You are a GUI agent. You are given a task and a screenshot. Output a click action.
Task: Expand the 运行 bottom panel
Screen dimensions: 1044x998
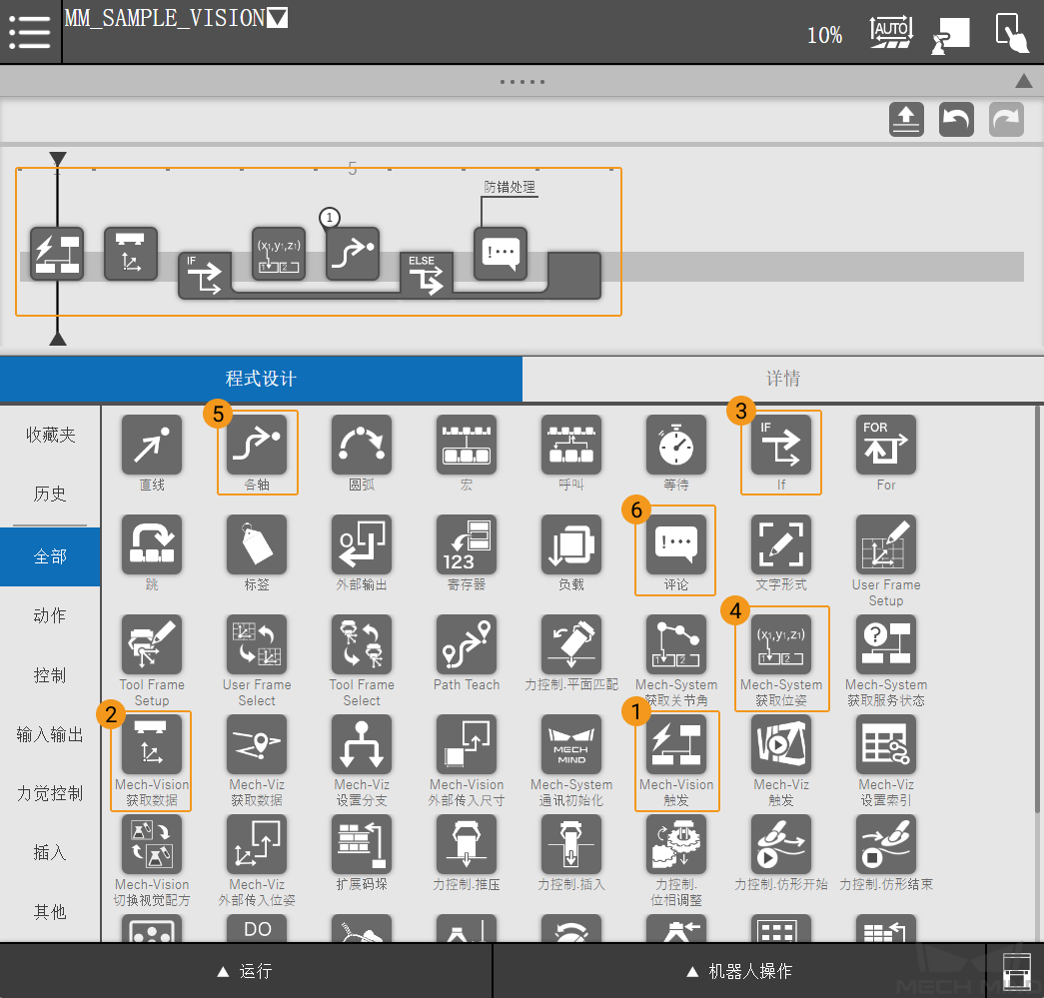coord(246,971)
